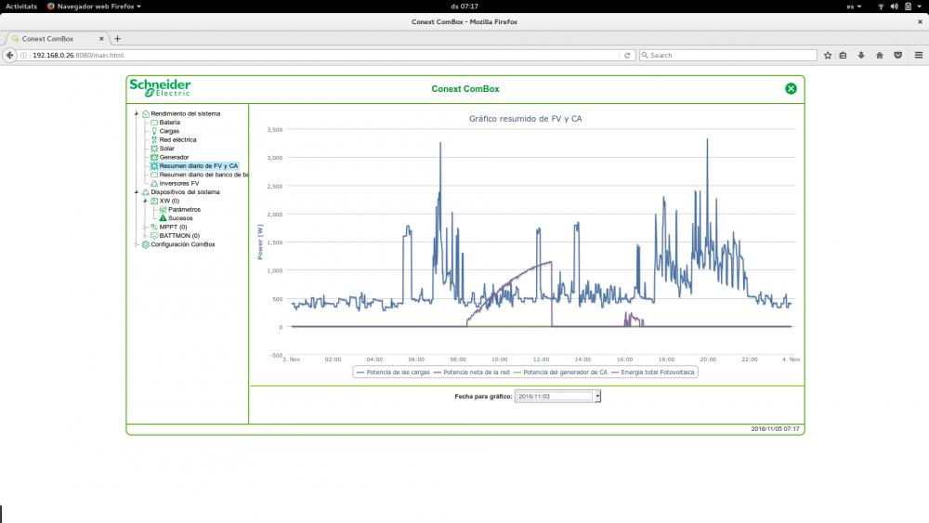The width and height of the screenshot is (929, 523).
Task: Click the timestamp 2016/11/05 07:17
Action: coord(775,429)
